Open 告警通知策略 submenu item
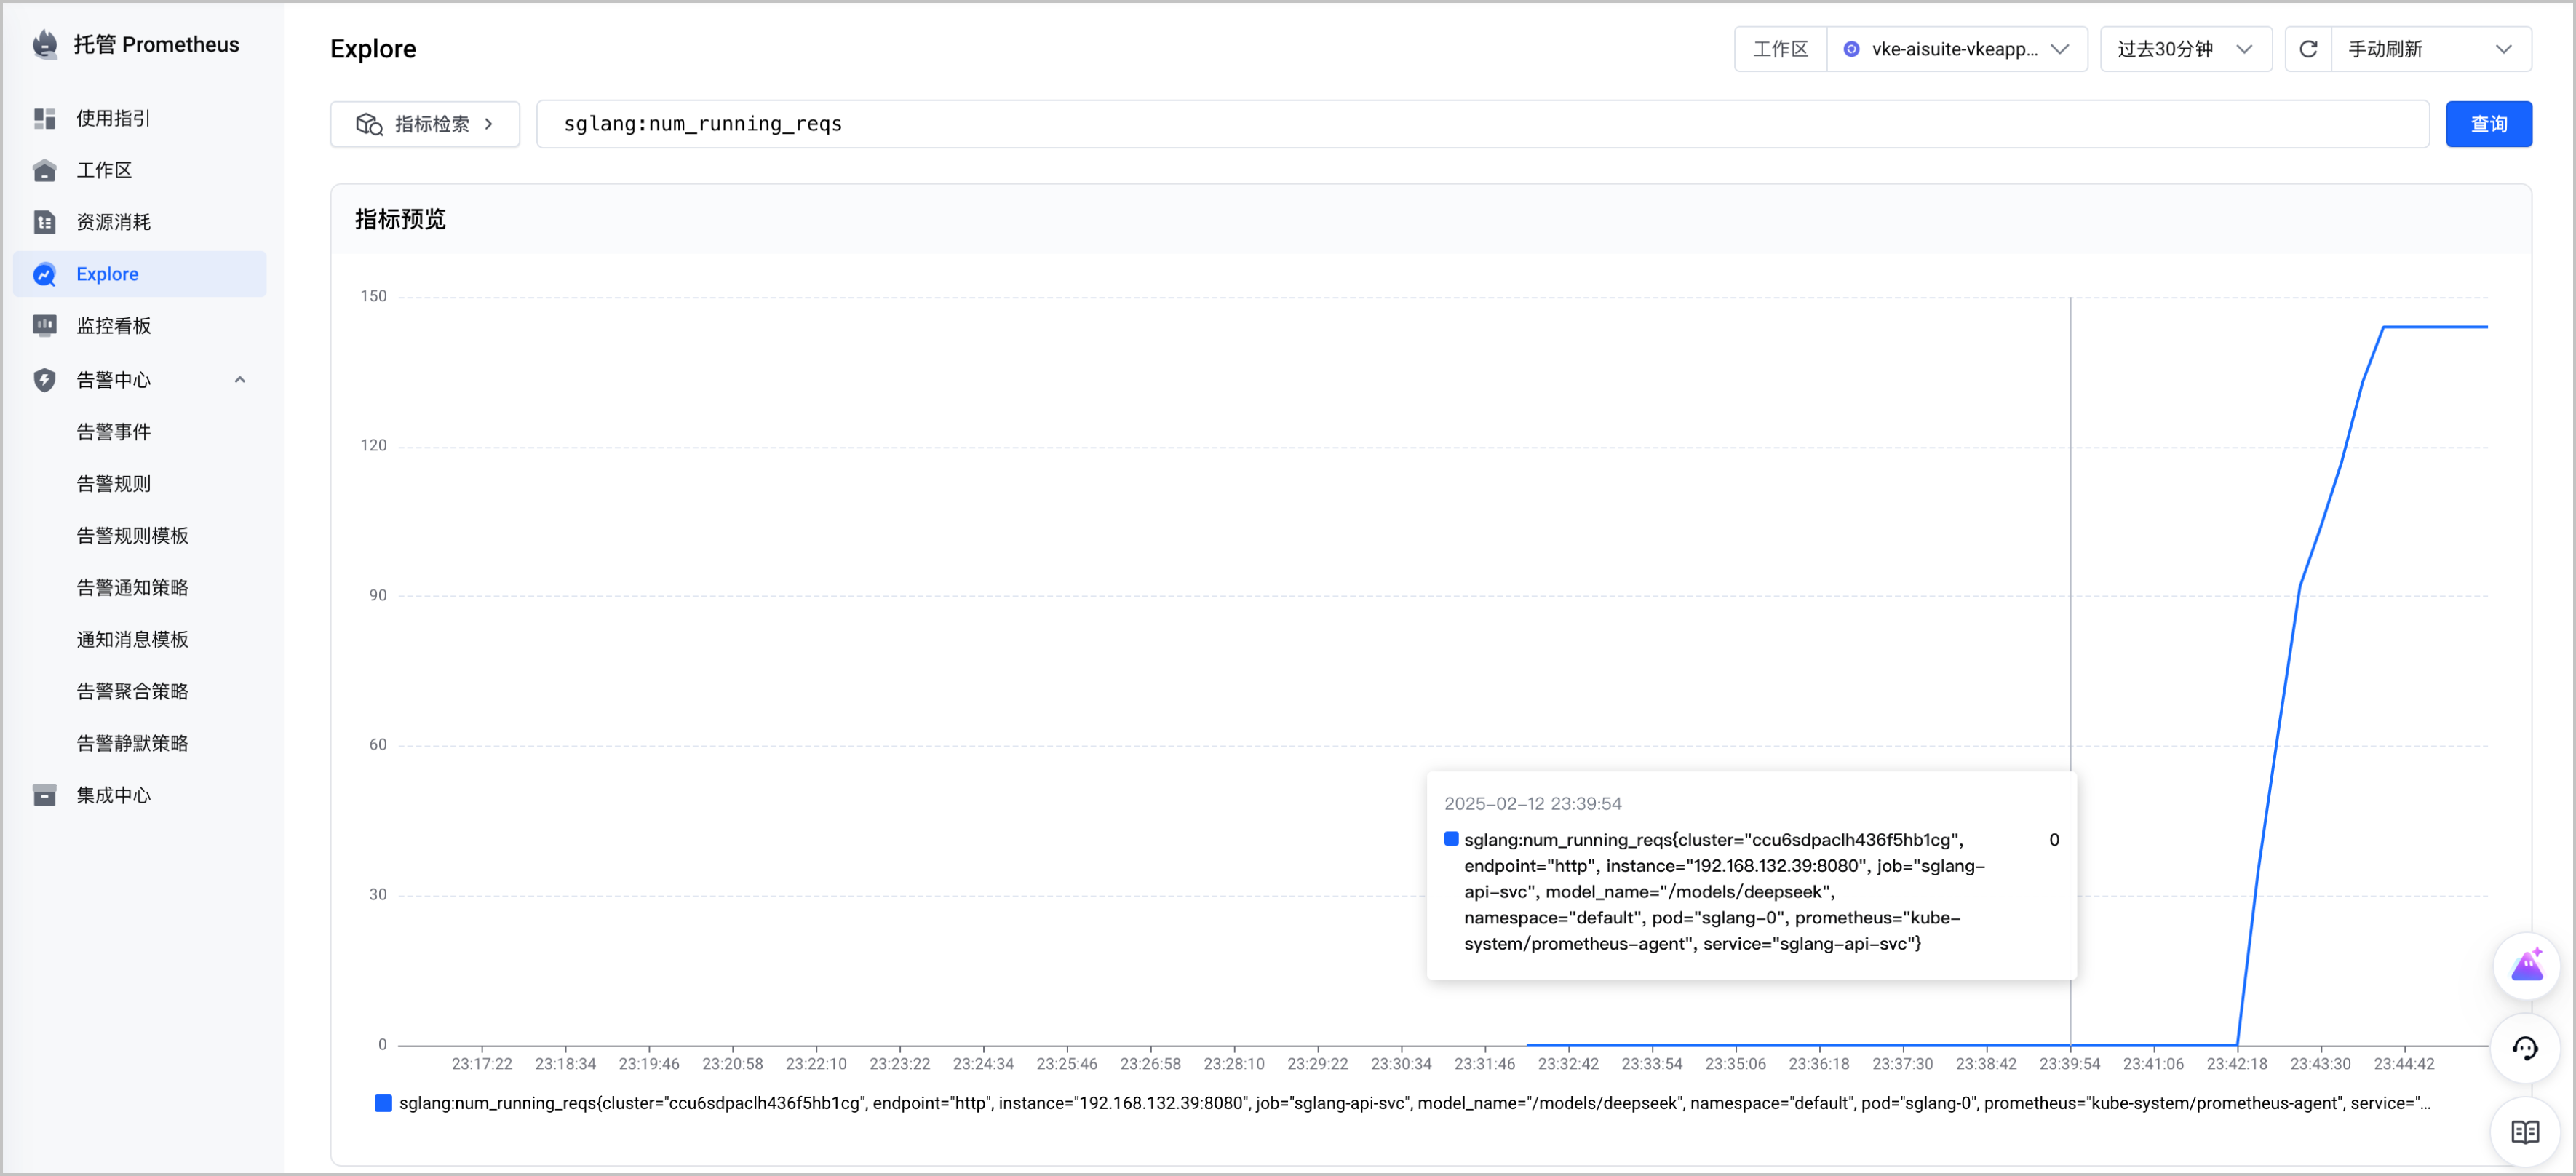This screenshot has height=1176, width=2576. (x=133, y=588)
